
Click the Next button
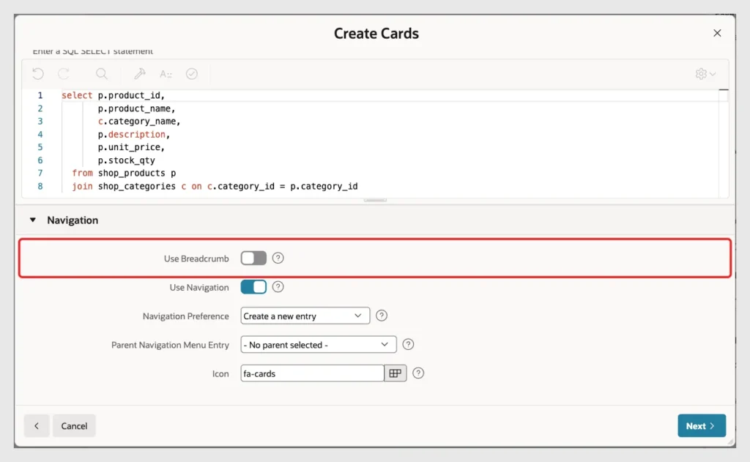pos(702,425)
